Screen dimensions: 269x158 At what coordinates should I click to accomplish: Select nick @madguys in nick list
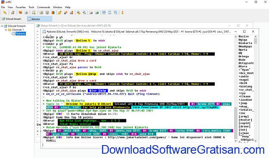[245, 46]
